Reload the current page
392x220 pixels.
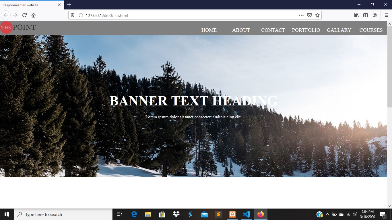[x=24, y=15]
